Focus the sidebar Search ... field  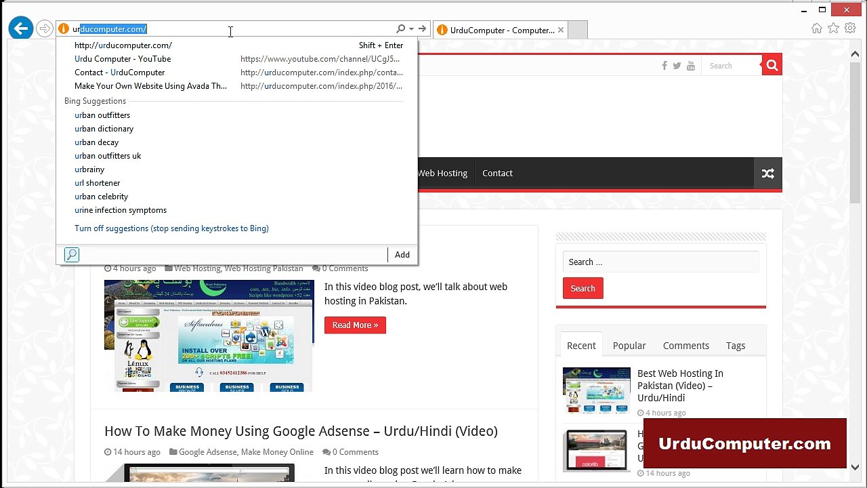(x=660, y=262)
